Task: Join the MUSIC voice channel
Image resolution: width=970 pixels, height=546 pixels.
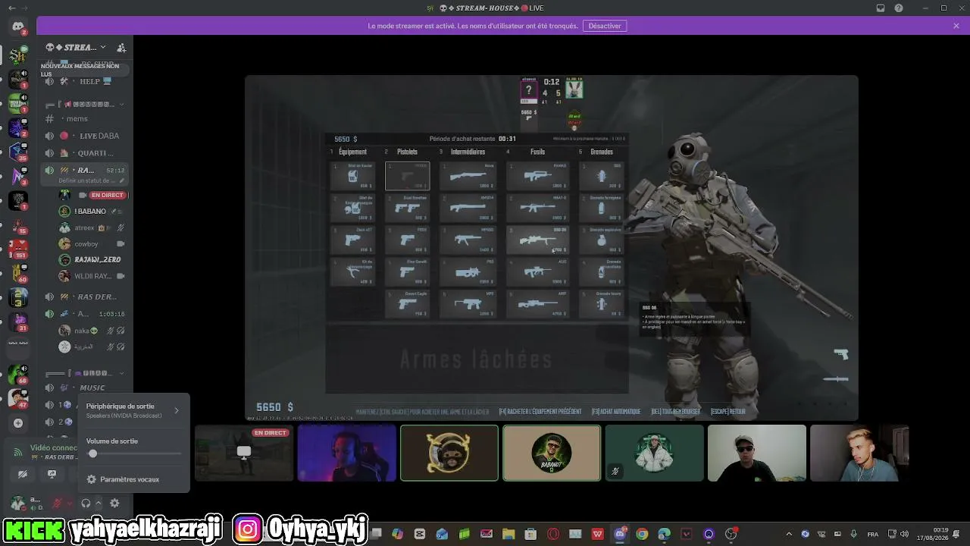Action: coord(86,388)
